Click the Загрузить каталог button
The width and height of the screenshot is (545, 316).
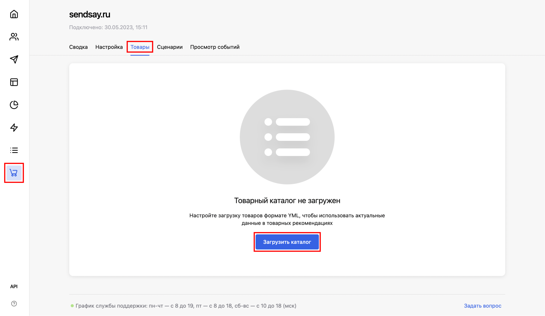pos(287,242)
